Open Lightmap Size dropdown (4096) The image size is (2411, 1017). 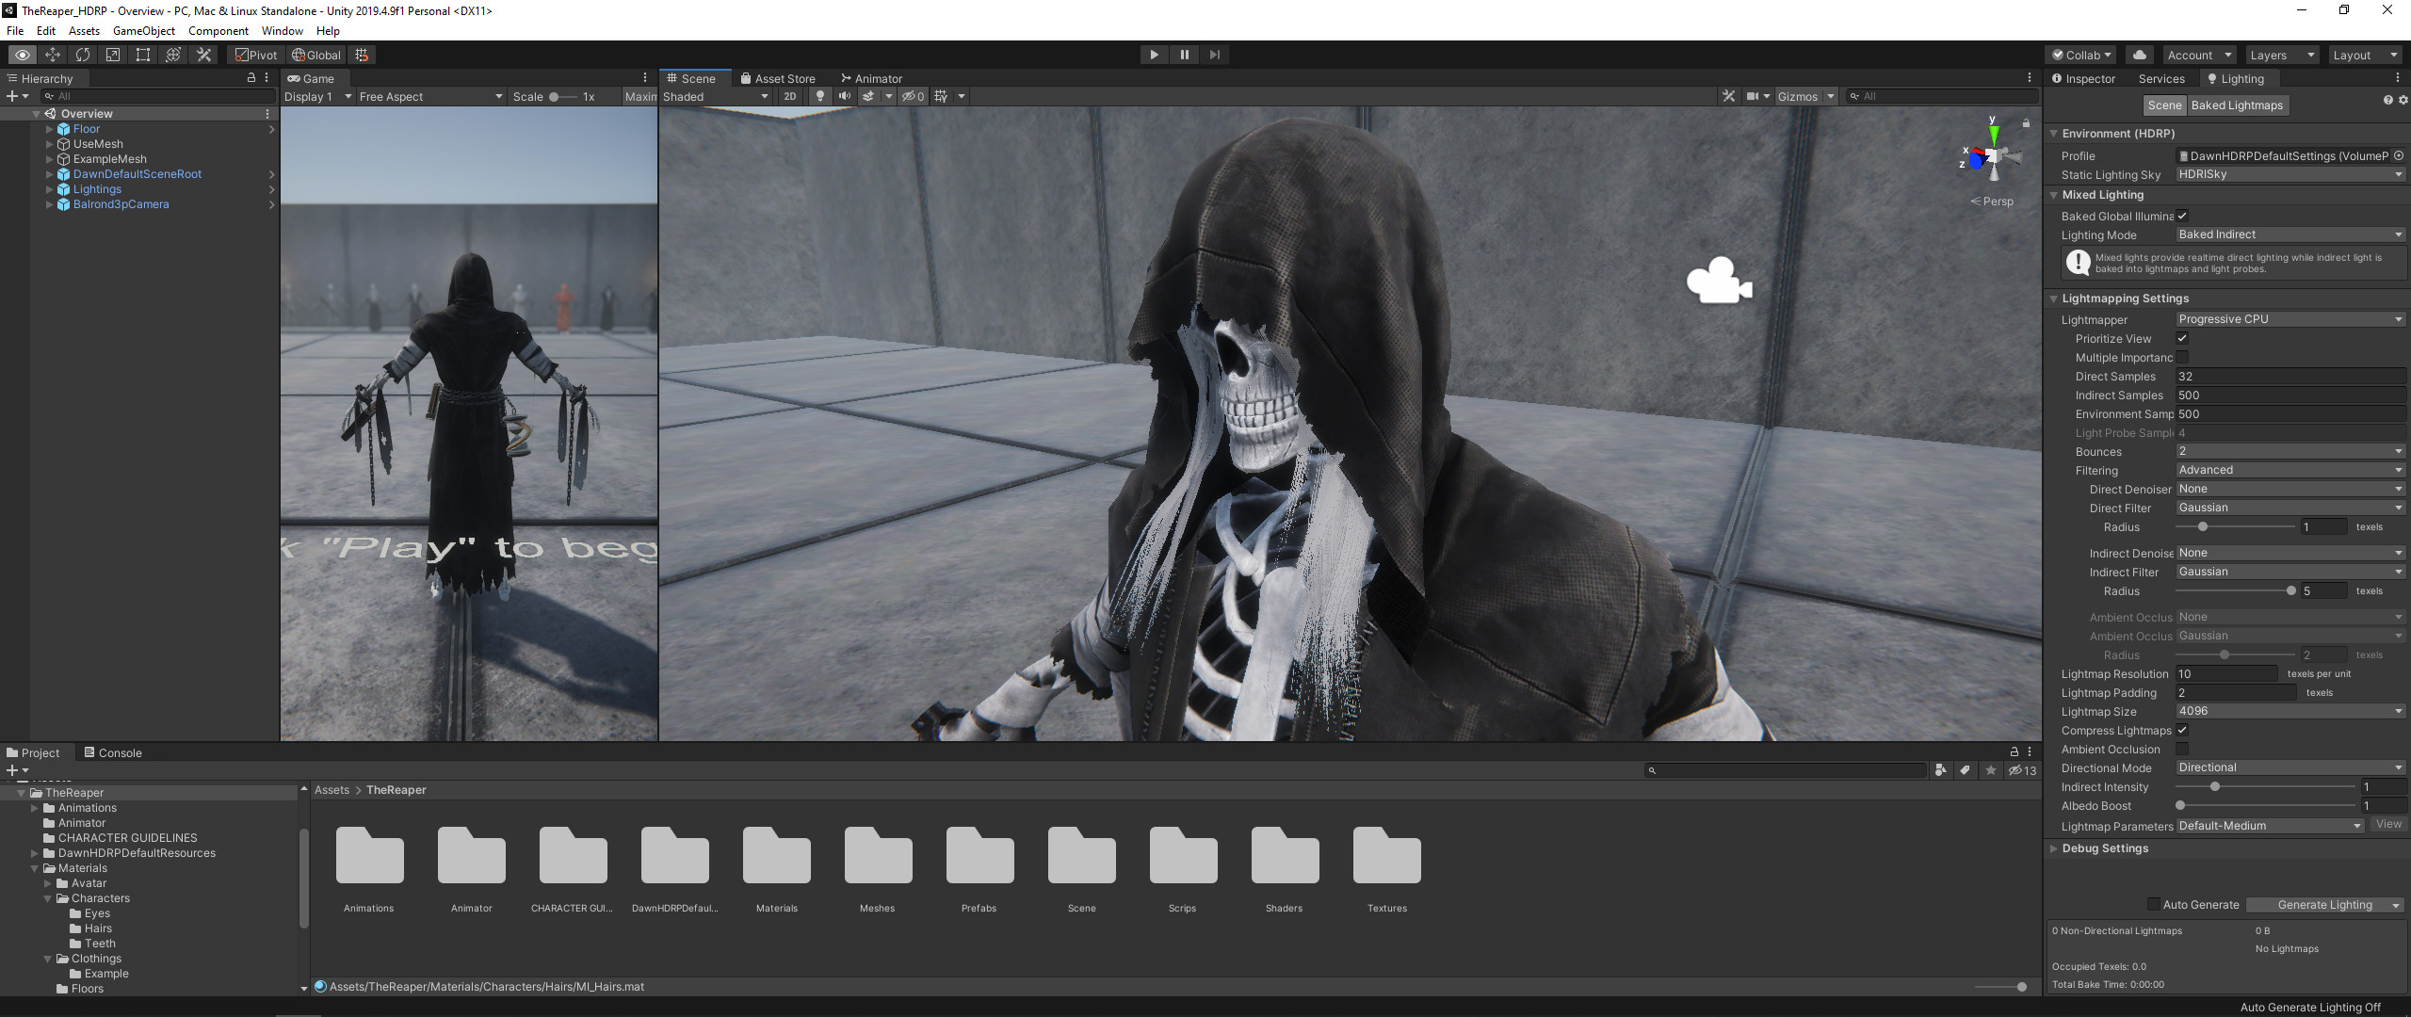[2290, 711]
